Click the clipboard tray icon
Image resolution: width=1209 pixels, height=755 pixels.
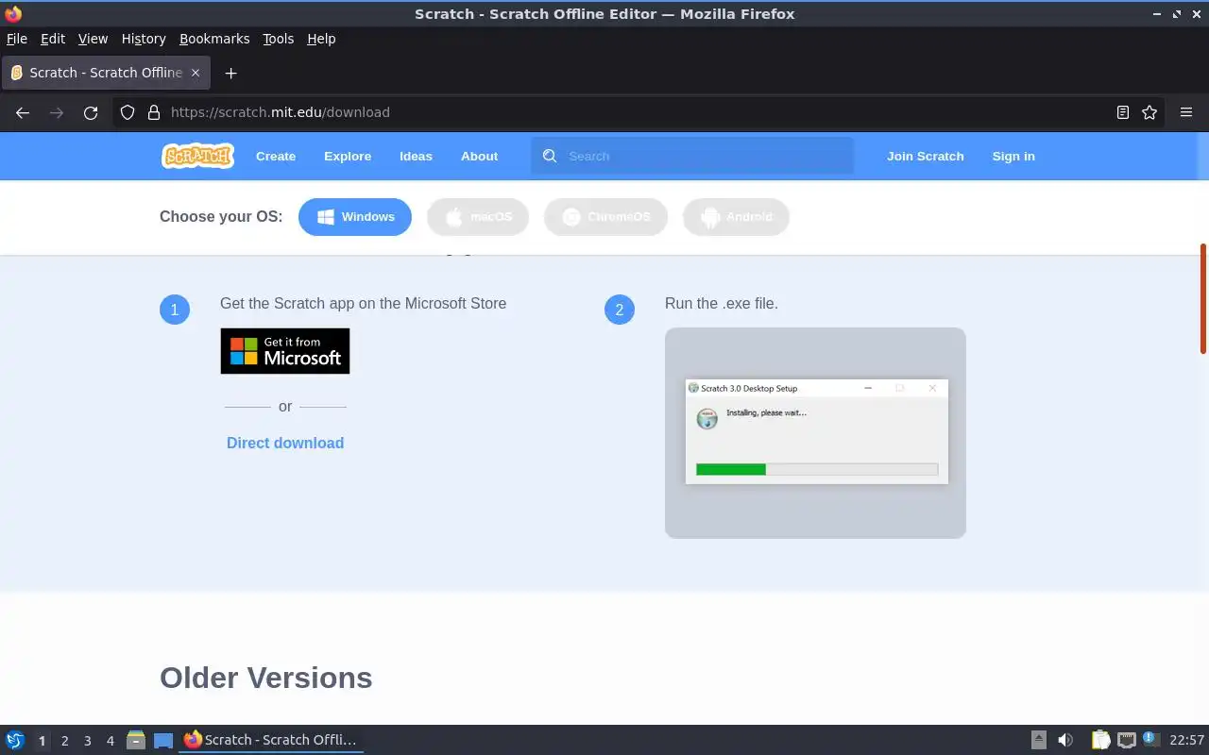1100,740
